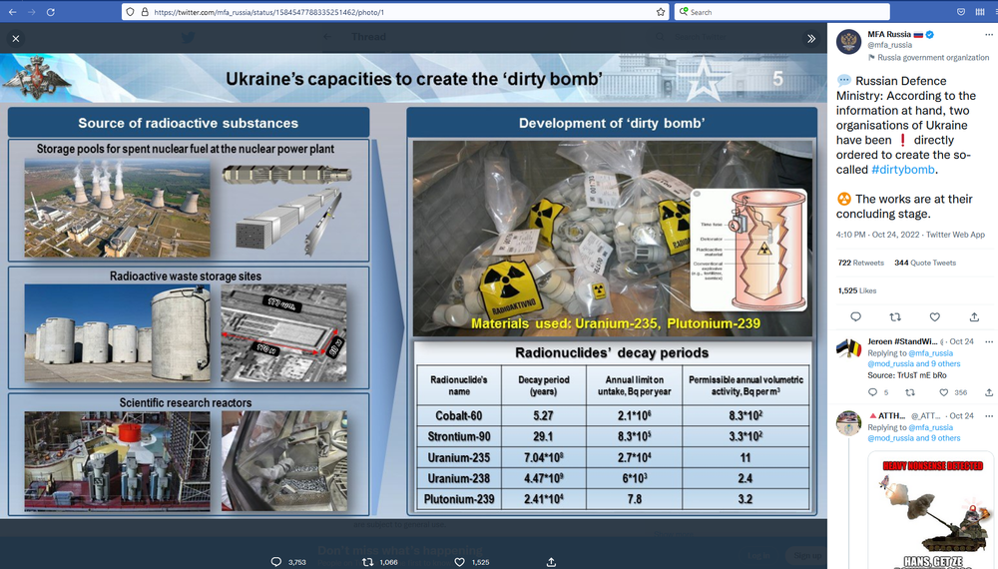Image resolution: width=998 pixels, height=569 pixels.
Task: Open ATTH... reply profile avatar
Action: pos(848,423)
